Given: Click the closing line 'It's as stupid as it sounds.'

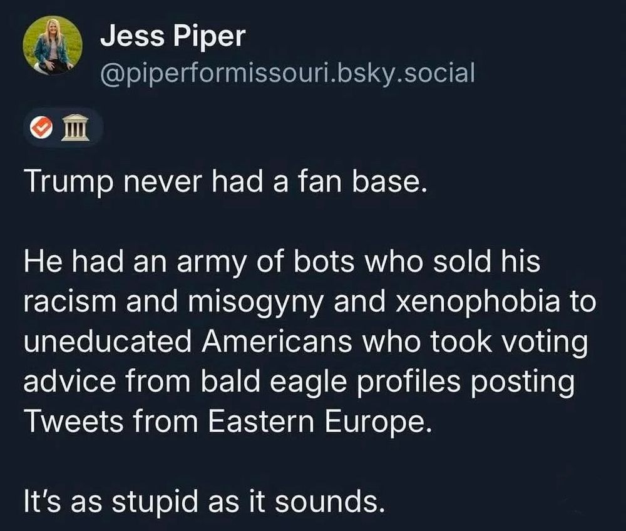Looking at the screenshot, I should (205, 502).
